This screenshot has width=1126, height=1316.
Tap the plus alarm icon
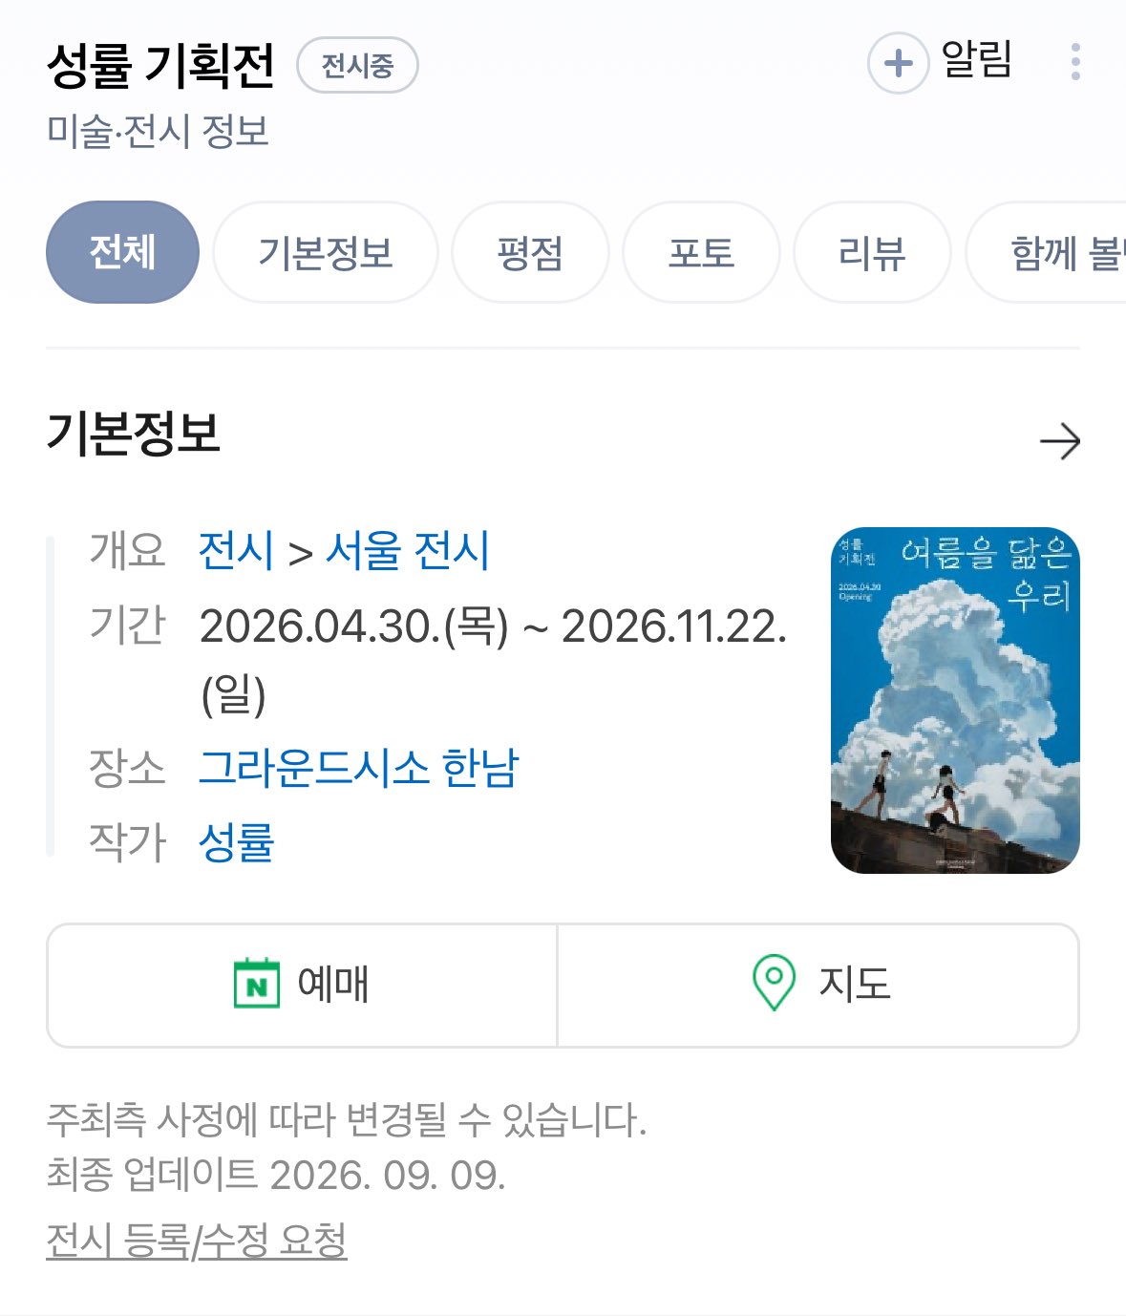(898, 63)
